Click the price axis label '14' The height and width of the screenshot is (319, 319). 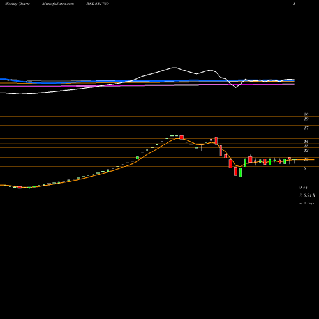point(306,141)
